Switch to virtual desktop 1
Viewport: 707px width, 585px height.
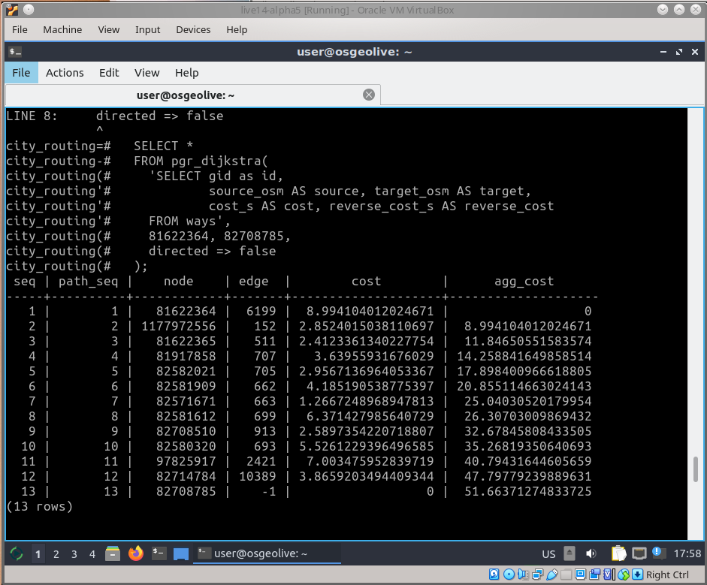pos(38,554)
